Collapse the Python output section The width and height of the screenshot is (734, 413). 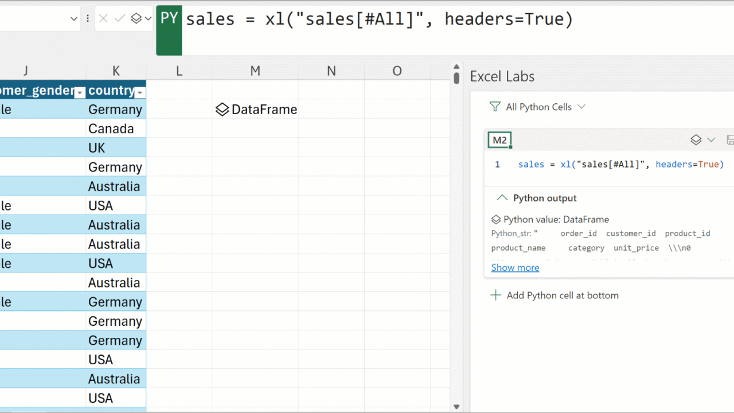pos(502,198)
